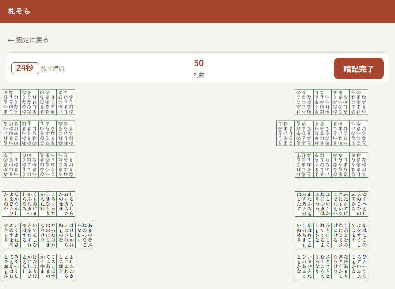The height and width of the screenshot is (289, 395).
Task: Select the card starting ひとにしら
Action: (x=322, y=236)
